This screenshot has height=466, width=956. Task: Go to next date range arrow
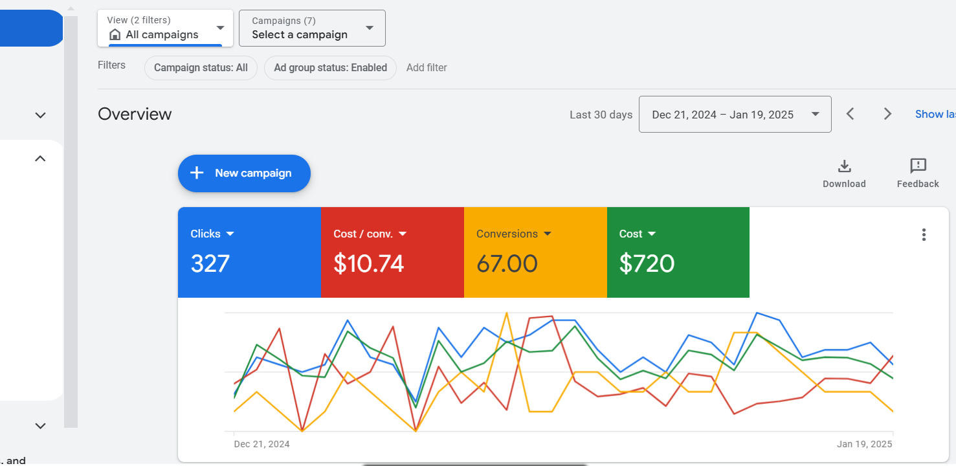click(887, 115)
